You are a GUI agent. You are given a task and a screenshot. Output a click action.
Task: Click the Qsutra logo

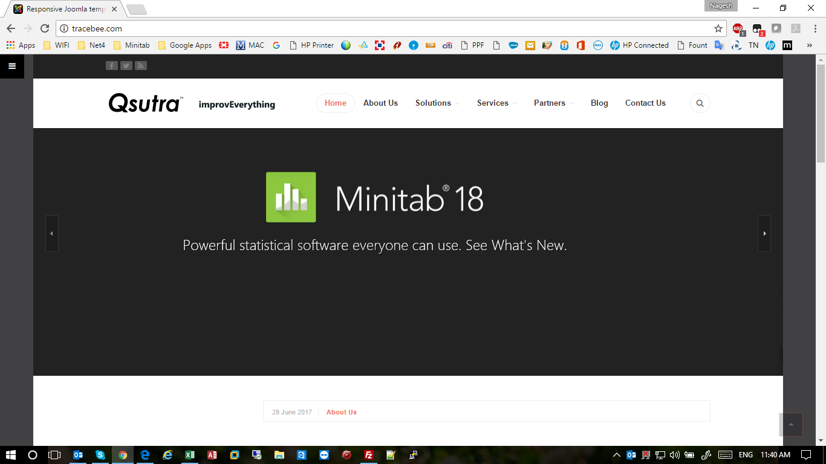pos(145,103)
